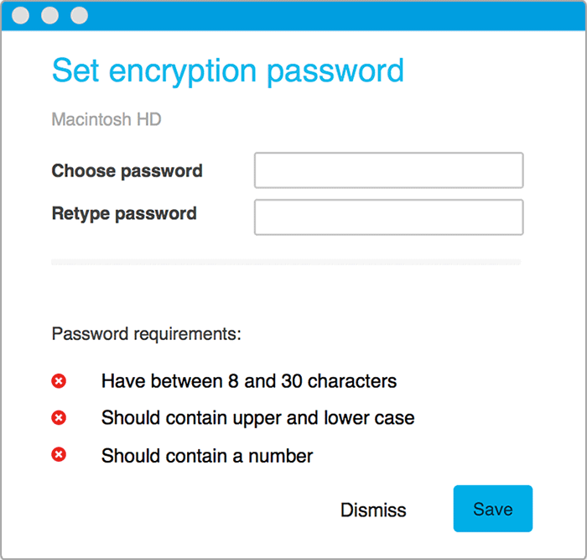Click 'Have between 8 and 30 characters' text

tap(249, 381)
